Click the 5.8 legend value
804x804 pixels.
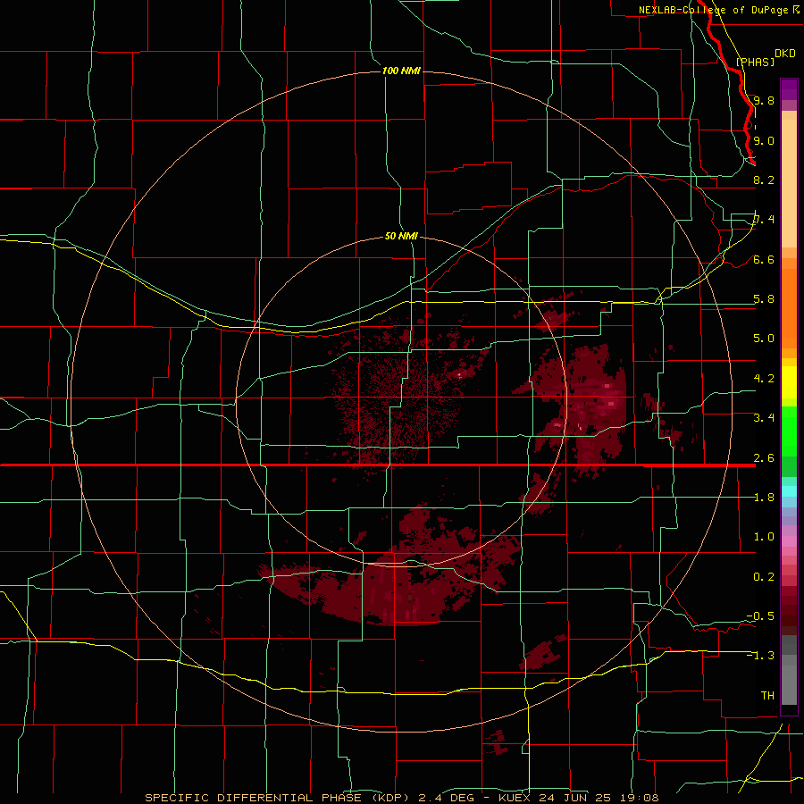[x=764, y=299]
